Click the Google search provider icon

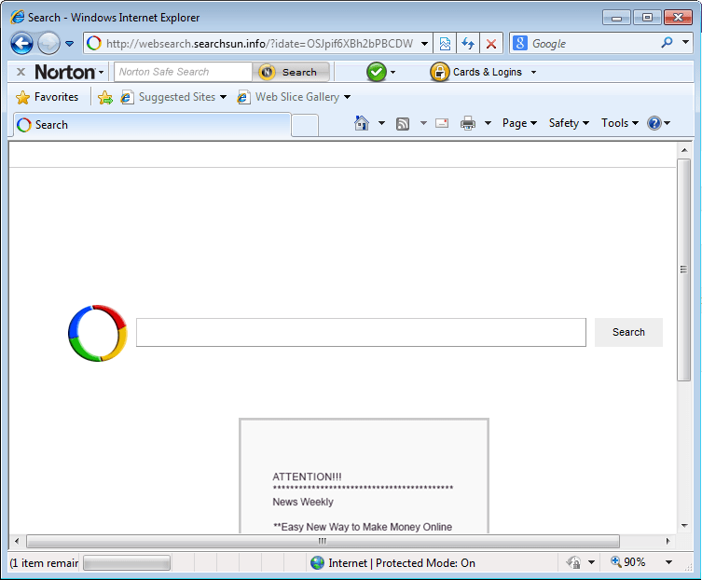520,44
